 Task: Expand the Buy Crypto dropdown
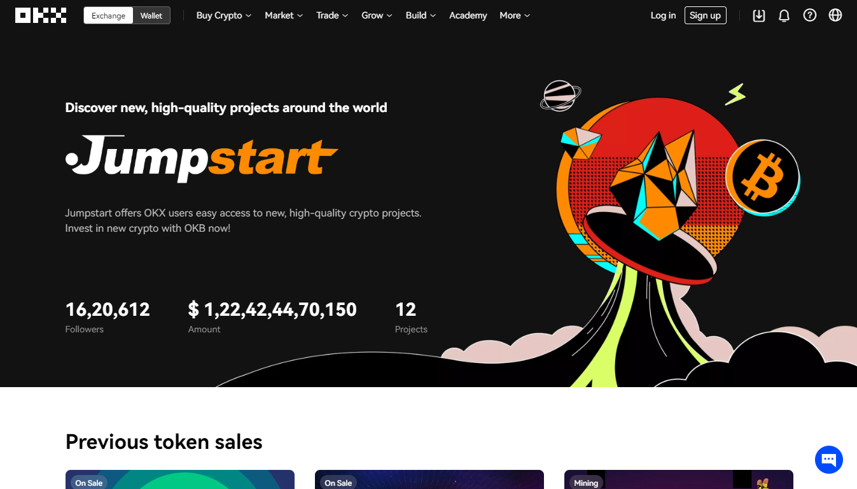tap(224, 15)
